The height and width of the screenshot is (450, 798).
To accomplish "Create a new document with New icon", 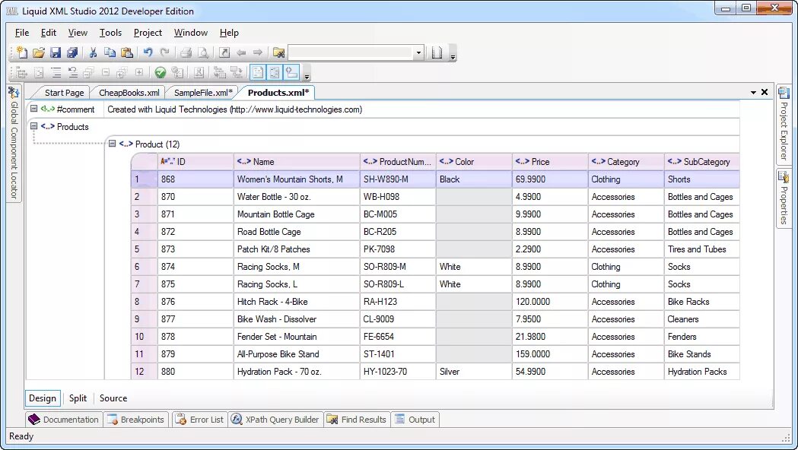I will click(x=22, y=52).
